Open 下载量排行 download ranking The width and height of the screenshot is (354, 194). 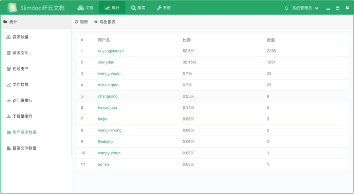pos(19,116)
